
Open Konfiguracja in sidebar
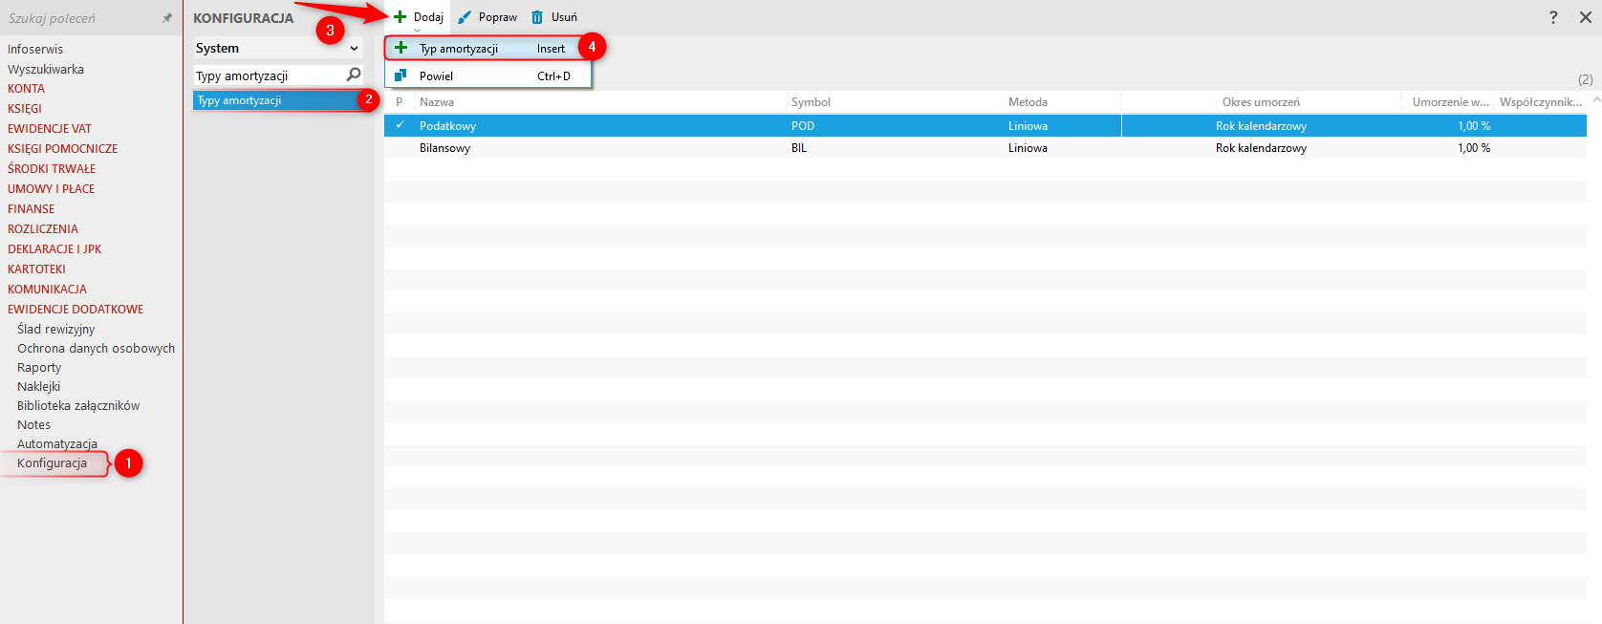coord(52,463)
